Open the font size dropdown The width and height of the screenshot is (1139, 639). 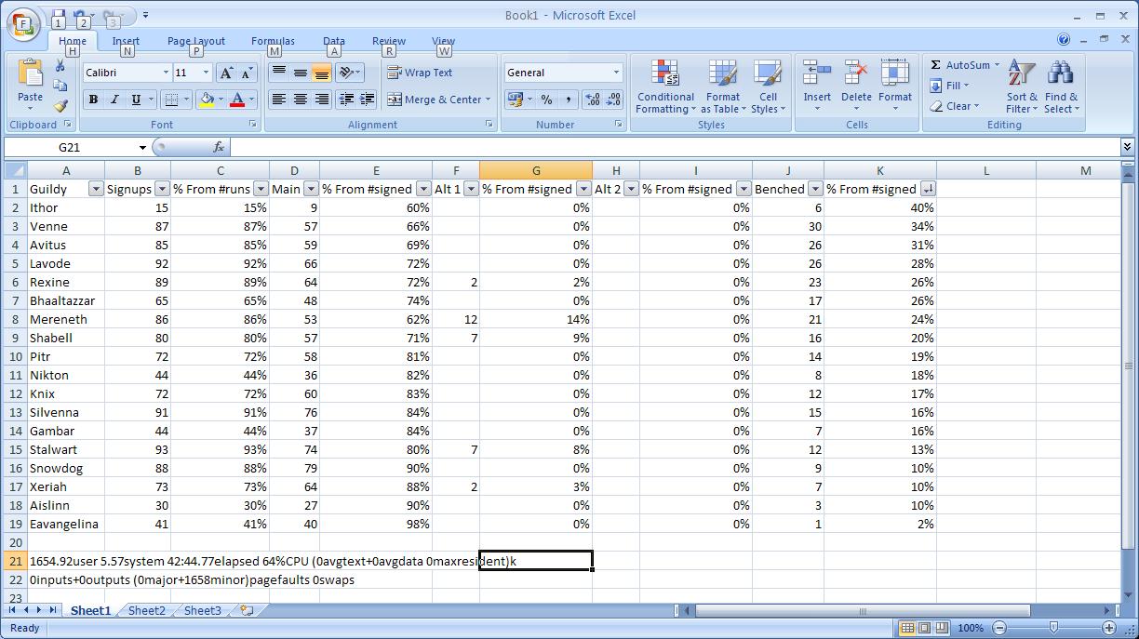[207, 73]
